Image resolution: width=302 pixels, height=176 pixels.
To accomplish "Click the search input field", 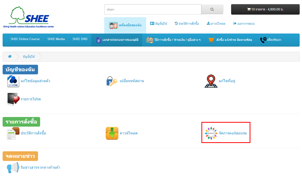I will pyautogui.click(x=153, y=9).
